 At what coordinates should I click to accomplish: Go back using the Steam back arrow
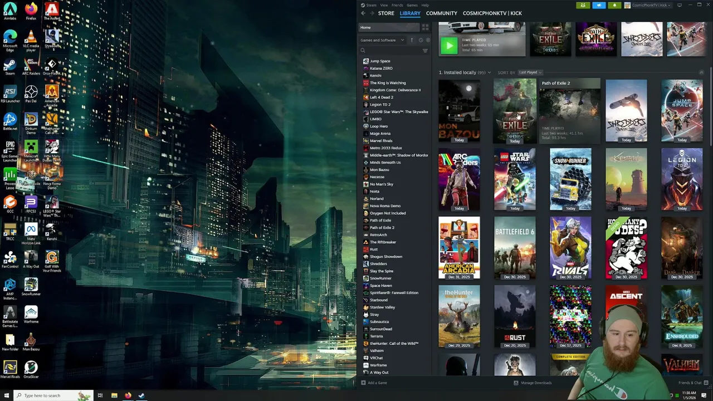[363, 13]
